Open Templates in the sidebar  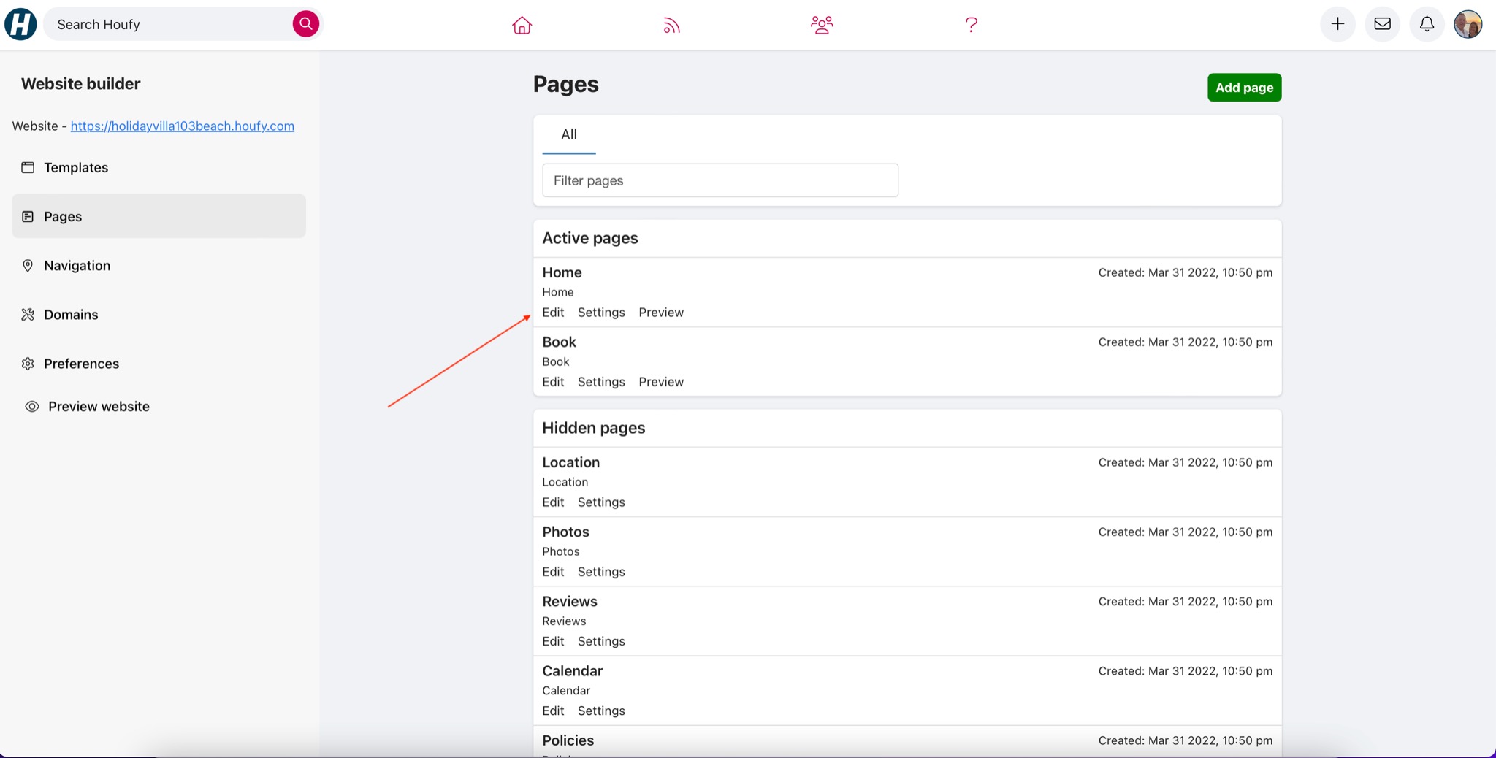[159, 167]
